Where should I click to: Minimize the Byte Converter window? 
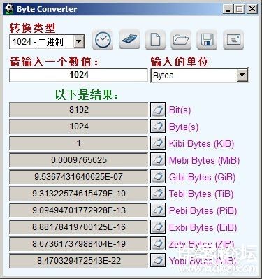coord(228,9)
